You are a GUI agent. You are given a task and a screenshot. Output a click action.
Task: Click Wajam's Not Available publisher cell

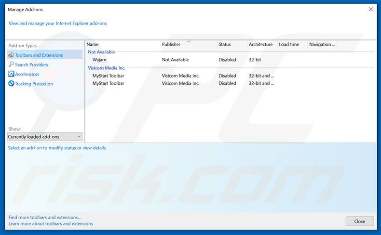(175, 60)
